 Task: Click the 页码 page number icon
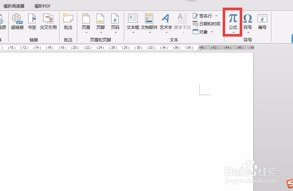pyautogui.click(x=115, y=18)
